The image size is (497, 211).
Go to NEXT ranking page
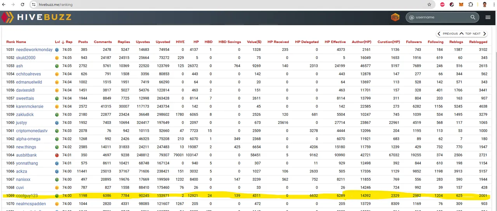480,34
